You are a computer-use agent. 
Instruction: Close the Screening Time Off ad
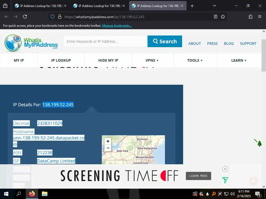point(225,169)
